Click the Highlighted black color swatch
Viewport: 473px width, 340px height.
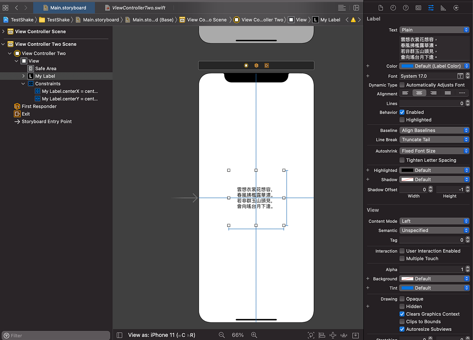click(407, 170)
